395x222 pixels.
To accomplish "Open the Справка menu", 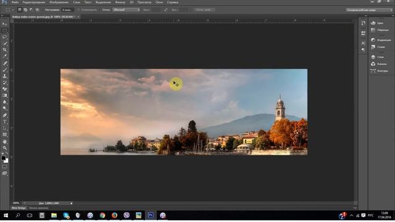I will click(x=173, y=2).
